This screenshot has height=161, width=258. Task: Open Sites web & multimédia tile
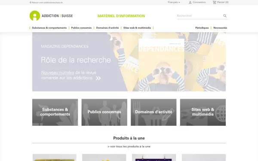point(203,112)
